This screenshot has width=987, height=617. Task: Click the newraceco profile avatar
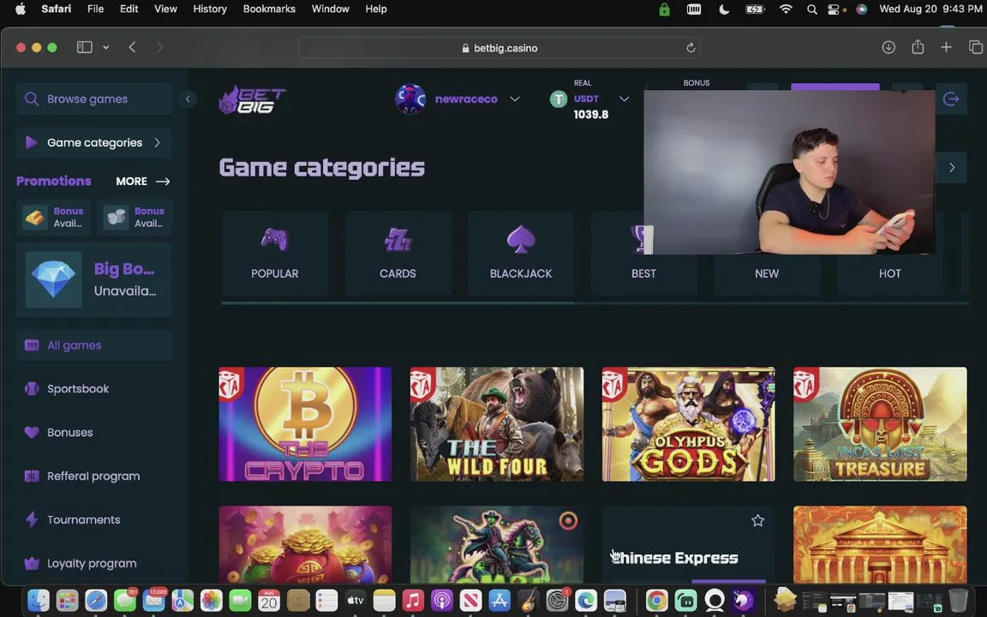(x=410, y=99)
